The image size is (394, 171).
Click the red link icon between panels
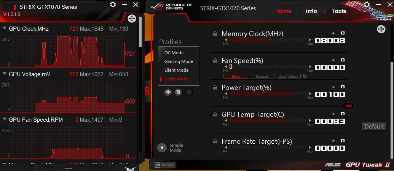(147, 91)
